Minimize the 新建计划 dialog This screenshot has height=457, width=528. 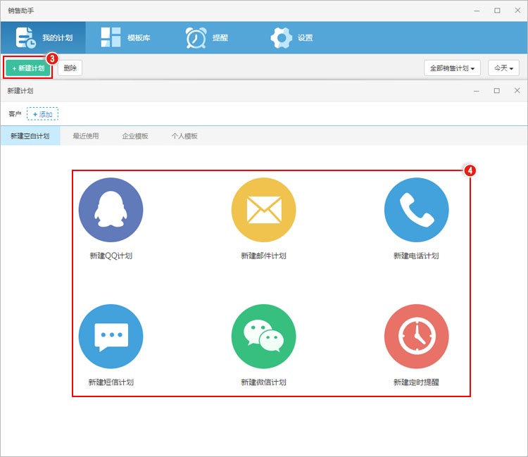[476, 91]
